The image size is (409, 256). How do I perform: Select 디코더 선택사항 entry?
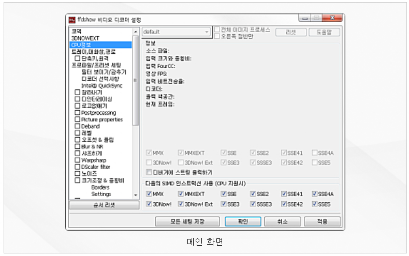coord(100,79)
